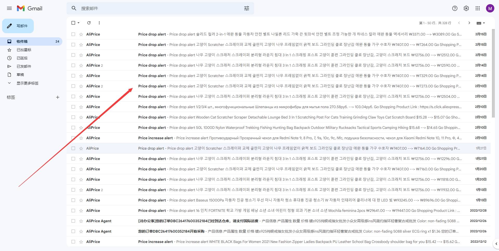Open Gmail settings gear
The image size is (499, 251).
point(466,8)
